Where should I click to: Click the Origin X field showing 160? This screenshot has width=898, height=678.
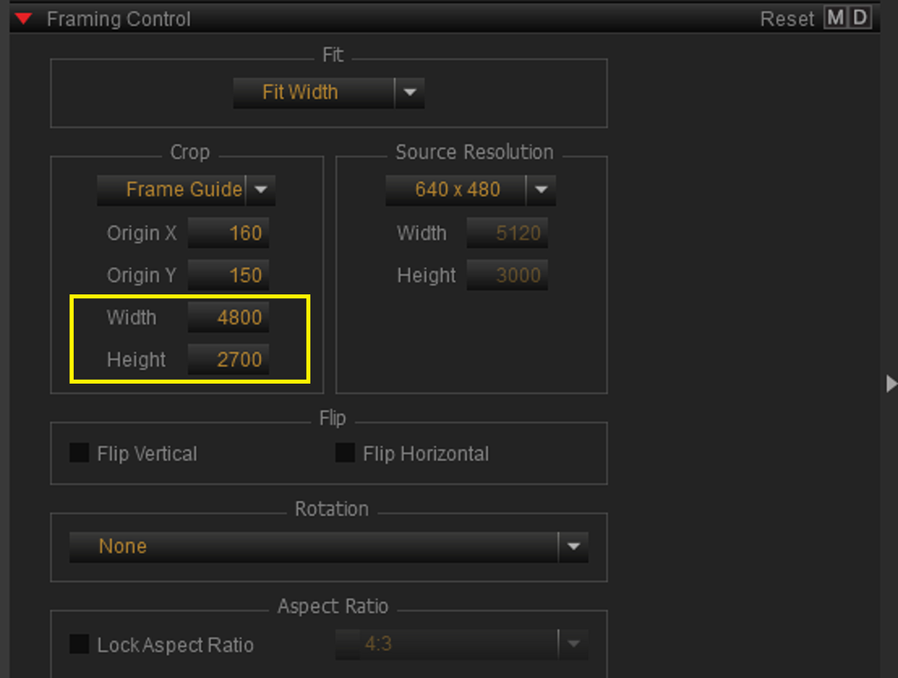228,233
